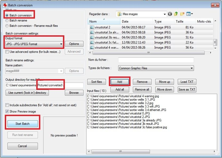The height and width of the screenshot is (158, 222).
Task: Go up one folder level
Action: point(176,14)
